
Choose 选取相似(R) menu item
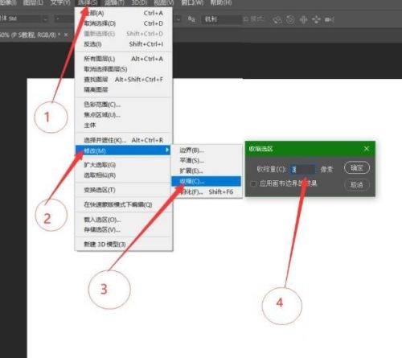pyautogui.click(x=124, y=175)
